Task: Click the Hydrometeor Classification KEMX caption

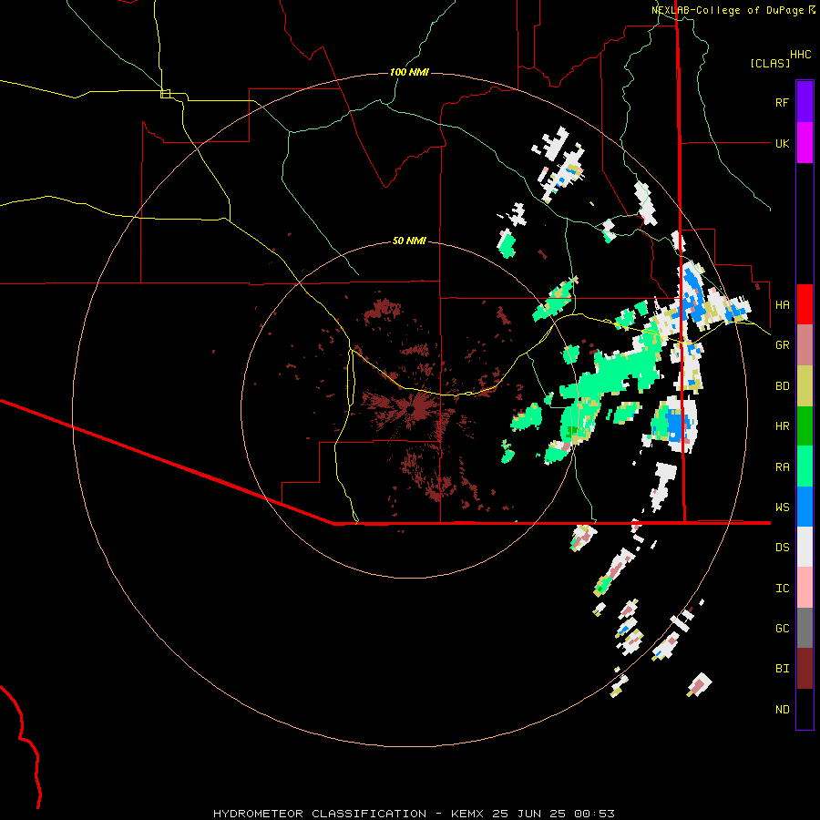Action: [x=414, y=814]
